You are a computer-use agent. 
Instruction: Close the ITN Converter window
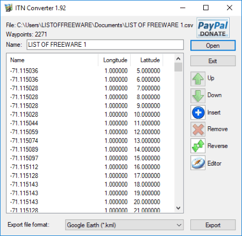pyautogui.click(x=230, y=8)
